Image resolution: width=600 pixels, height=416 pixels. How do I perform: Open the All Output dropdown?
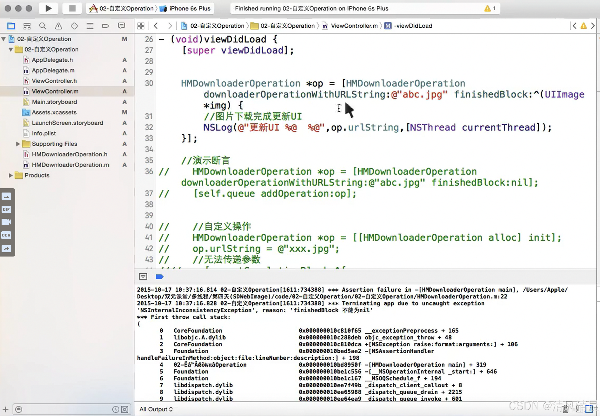156,409
